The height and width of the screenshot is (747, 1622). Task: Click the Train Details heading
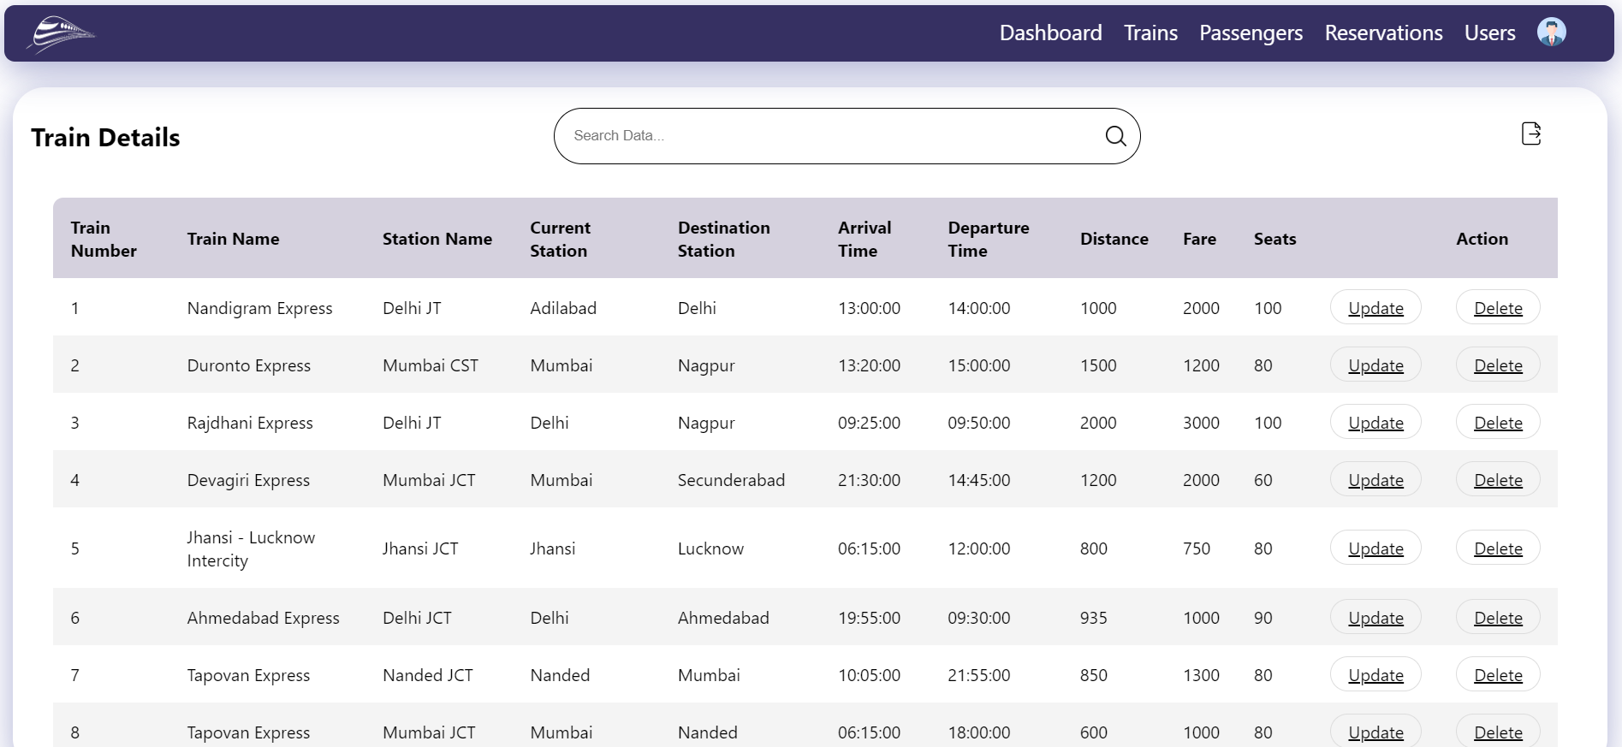[105, 137]
